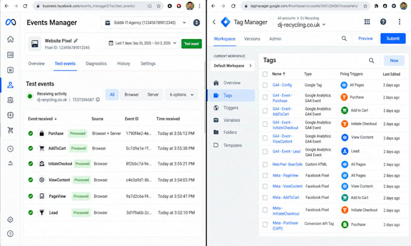This screenshot has height=246, width=411.
Task: Open the three-dot menu in Tag Manager header
Action: click(x=400, y=22)
